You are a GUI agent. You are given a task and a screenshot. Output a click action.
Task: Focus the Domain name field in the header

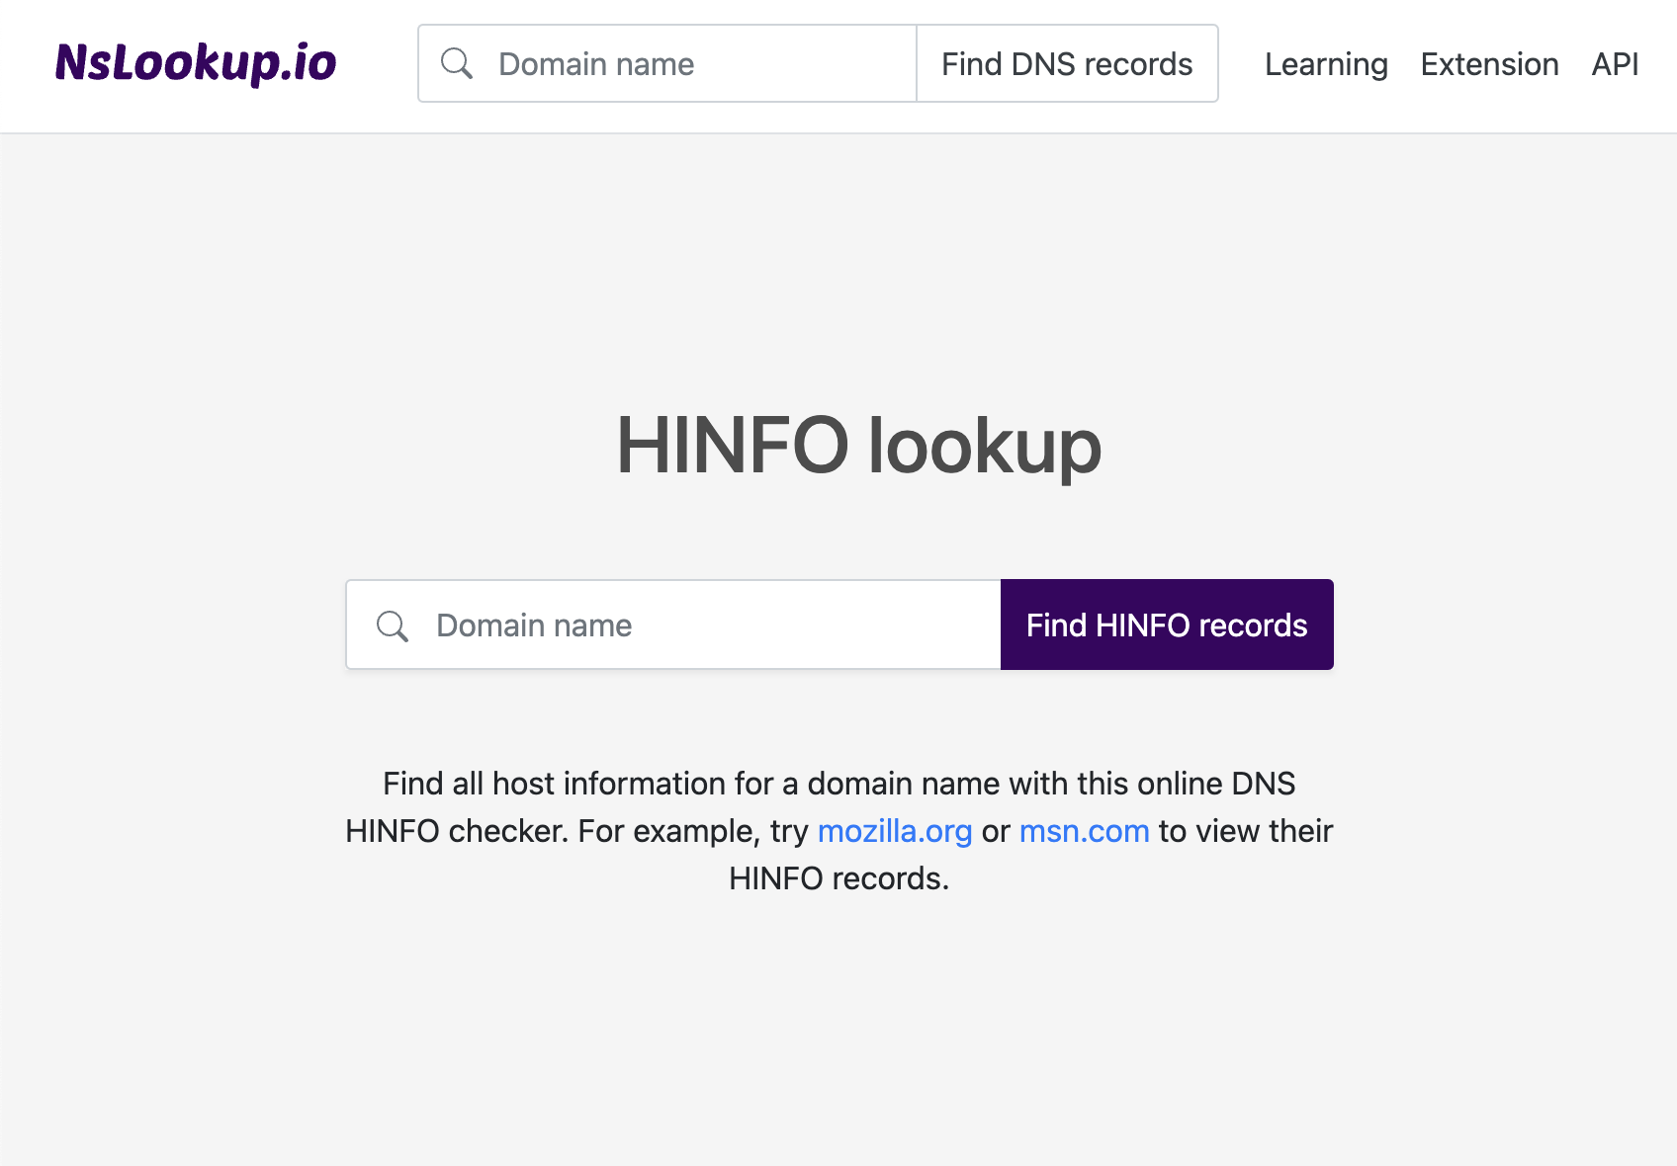[643, 63]
